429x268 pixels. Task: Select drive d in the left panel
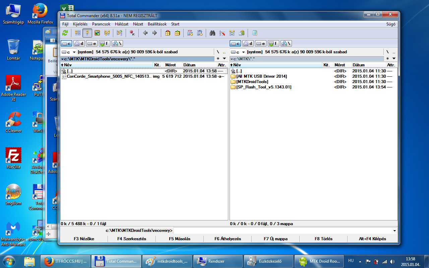click(x=79, y=43)
